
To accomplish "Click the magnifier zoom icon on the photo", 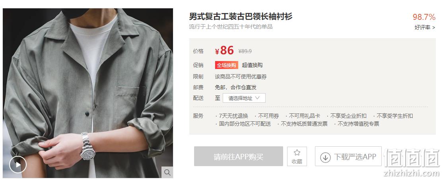I will [167, 172].
